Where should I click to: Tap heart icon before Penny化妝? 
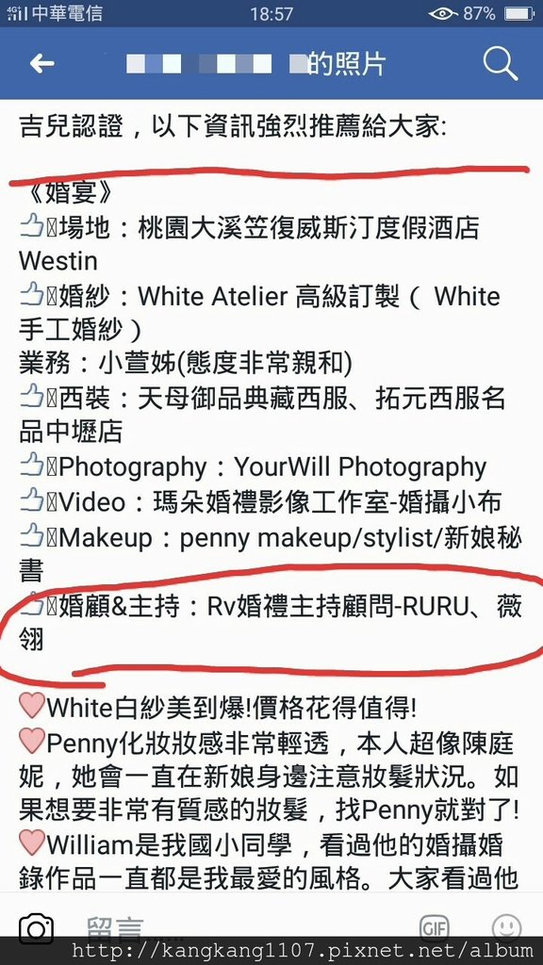[x=32, y=741]
